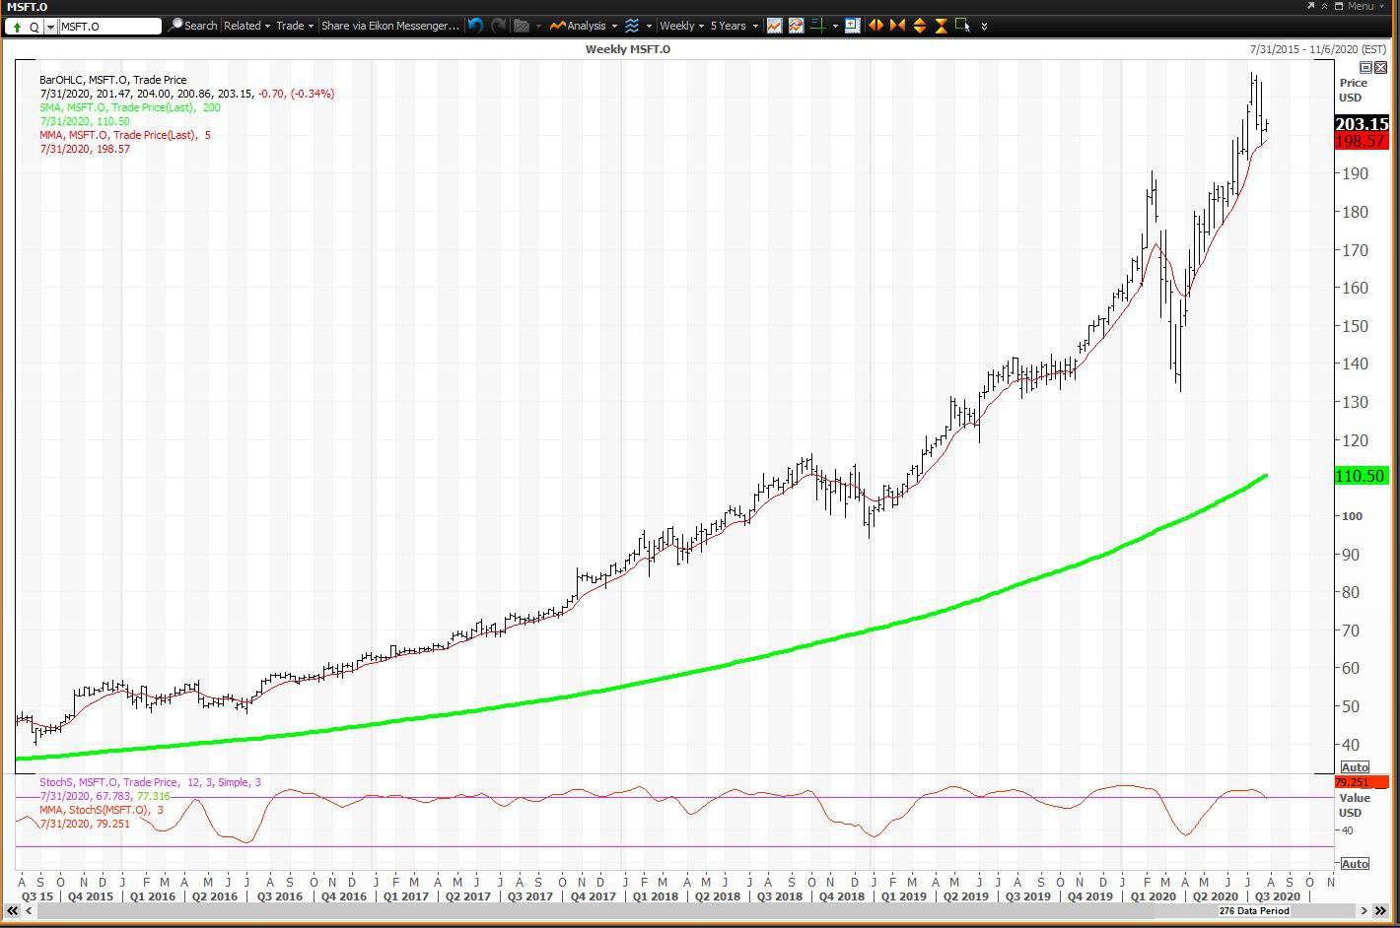Click the Q4 2015 quarter label
This screenshot has width=1400, height=928.
[90, 896]
